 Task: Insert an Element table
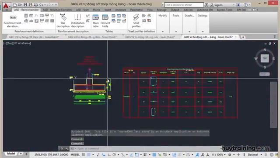click(x=105, y=21)
